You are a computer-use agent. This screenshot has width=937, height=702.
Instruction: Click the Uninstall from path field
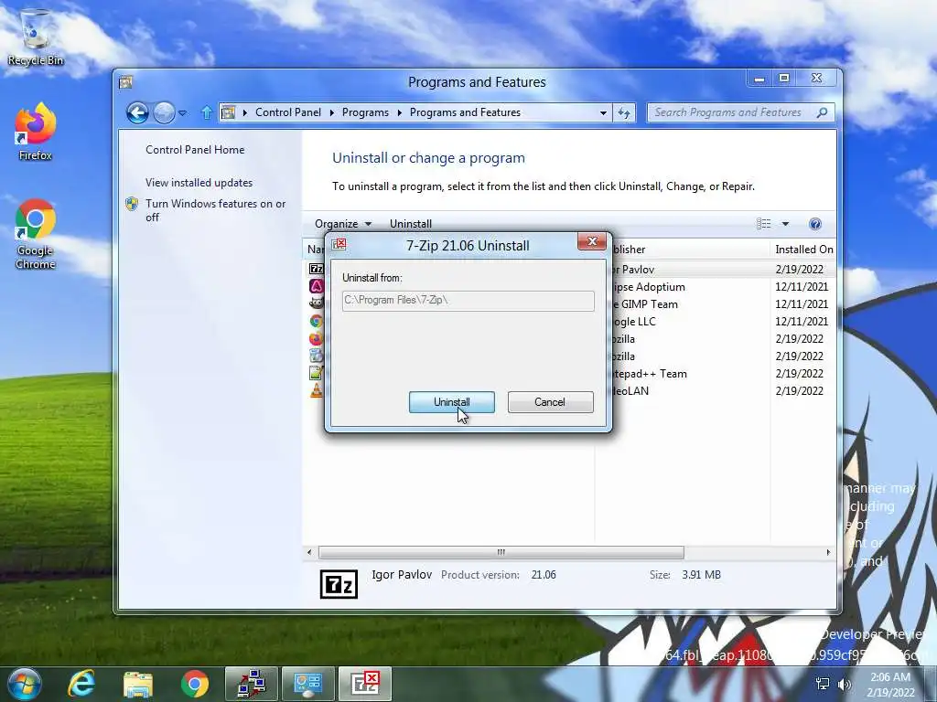[x=468, y=300]
